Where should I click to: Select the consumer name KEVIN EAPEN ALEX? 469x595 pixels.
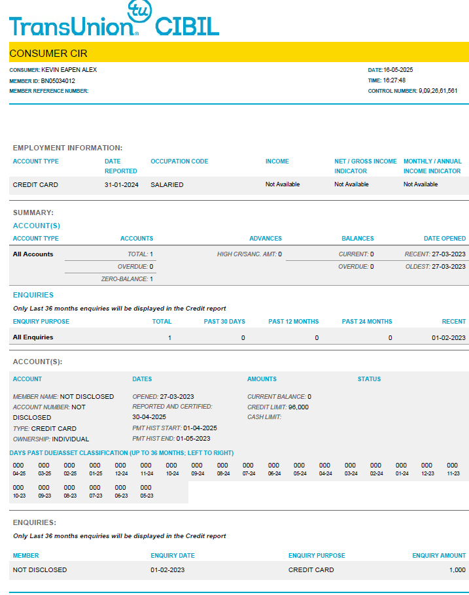[69, 70]
